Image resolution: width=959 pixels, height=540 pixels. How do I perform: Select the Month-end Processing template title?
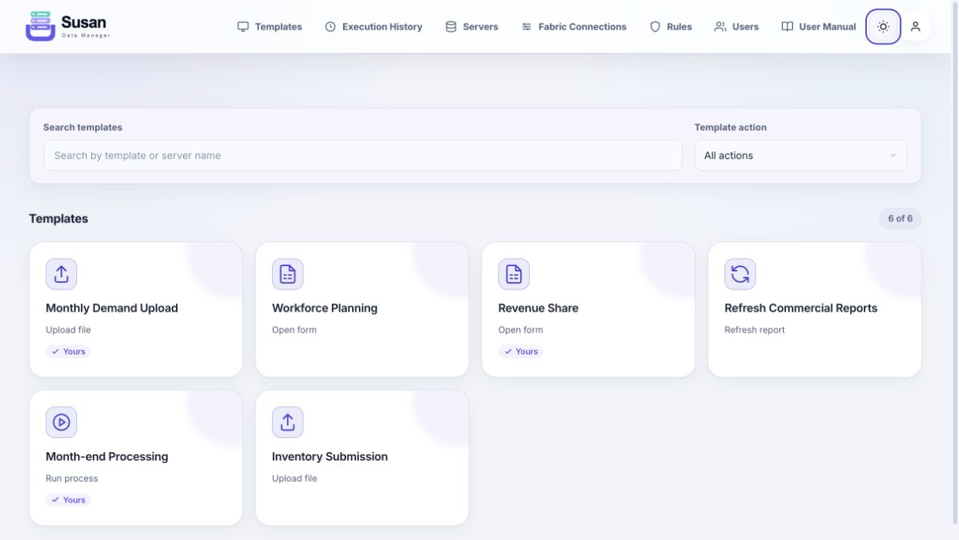pos(107,456)
